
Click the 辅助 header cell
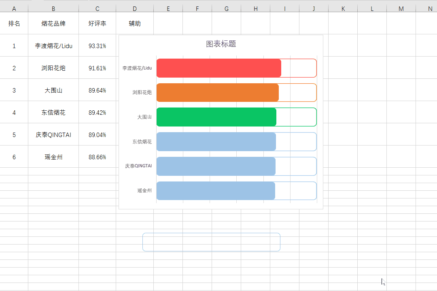point(135,23)
